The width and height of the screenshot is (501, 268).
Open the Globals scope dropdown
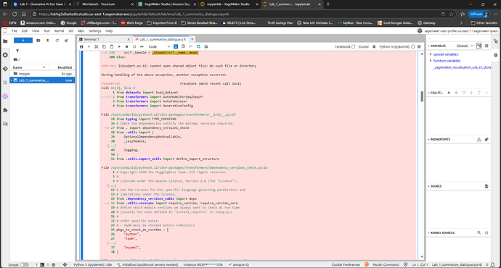pos(465,46)
